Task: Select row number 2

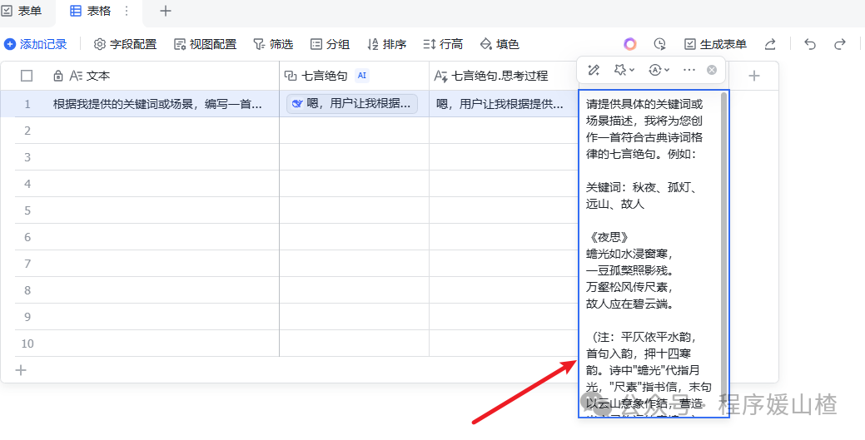Action: (x=27, y=131)
